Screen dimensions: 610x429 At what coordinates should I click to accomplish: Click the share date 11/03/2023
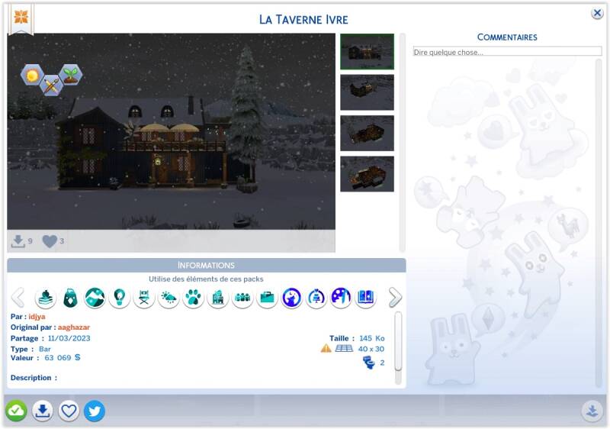click(x=69, y=338)
